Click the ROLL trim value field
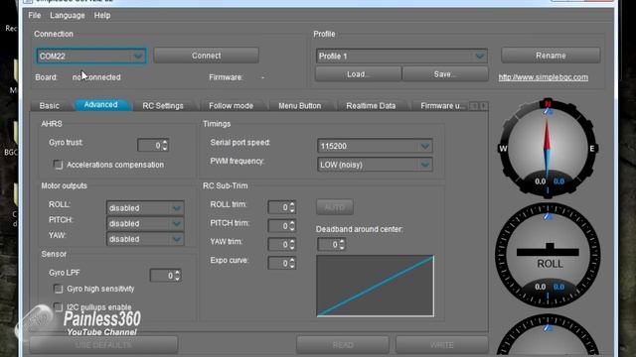This screenshot has width=636, height=357. [x=278, y=207]
